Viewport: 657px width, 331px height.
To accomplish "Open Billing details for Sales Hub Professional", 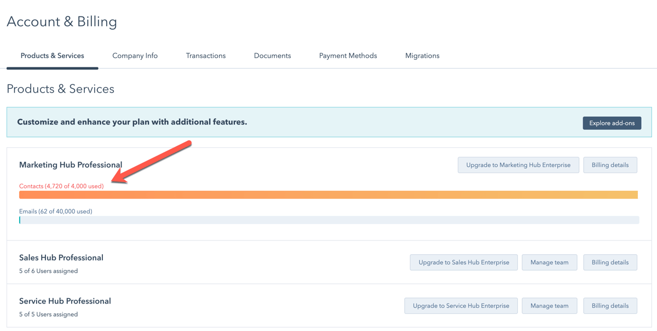I will [610, 262].
